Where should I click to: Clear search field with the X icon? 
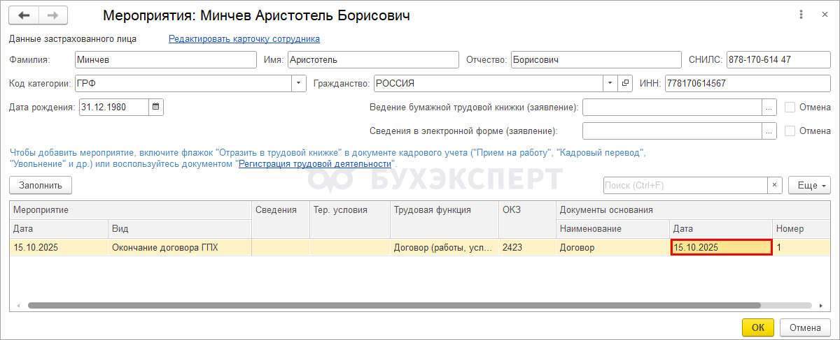pyautogui.click(x=774, y=185)
